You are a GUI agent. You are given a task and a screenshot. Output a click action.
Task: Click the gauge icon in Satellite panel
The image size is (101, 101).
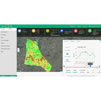click(67, 54)
